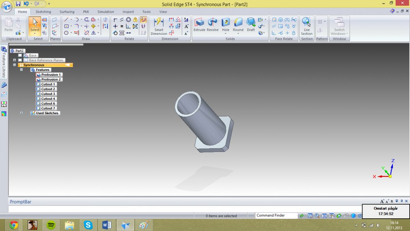Image resolution: width=410 pixels, height=231 pixels.
Task: Open Spotify from the taskbar
Action: click(51, 225)
